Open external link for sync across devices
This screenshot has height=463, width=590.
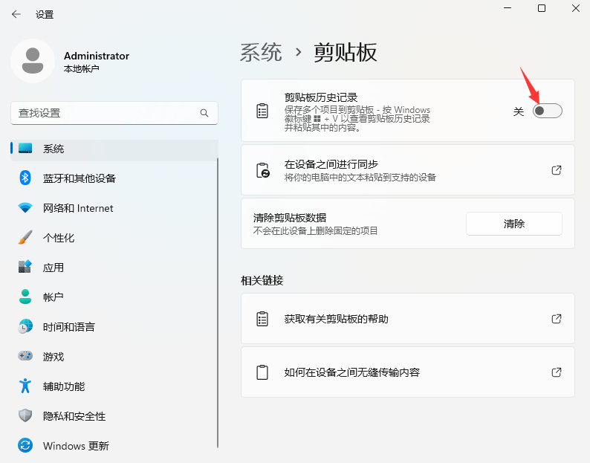tap(557, 170)
